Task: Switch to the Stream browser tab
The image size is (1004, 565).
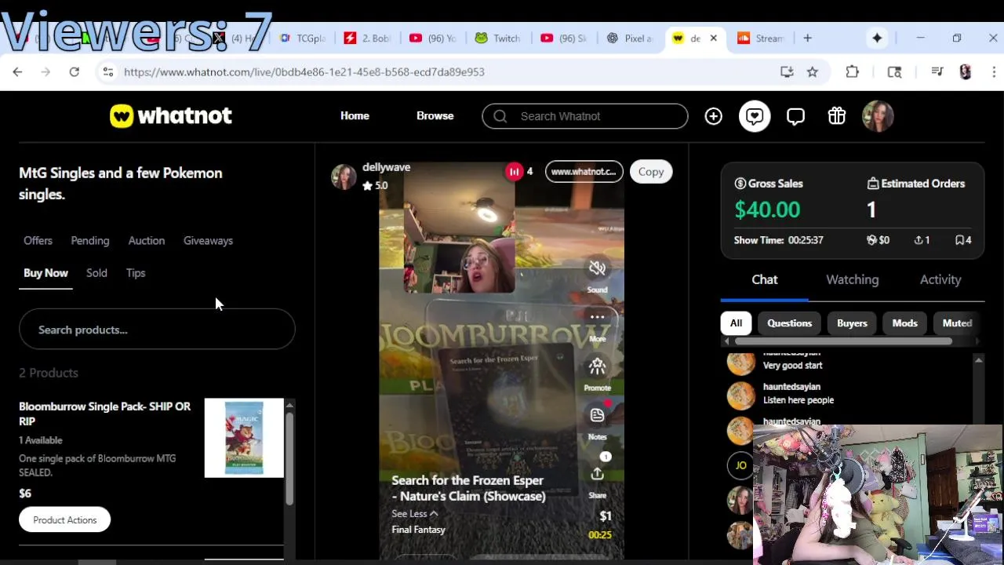Action: tap(760, 38)
